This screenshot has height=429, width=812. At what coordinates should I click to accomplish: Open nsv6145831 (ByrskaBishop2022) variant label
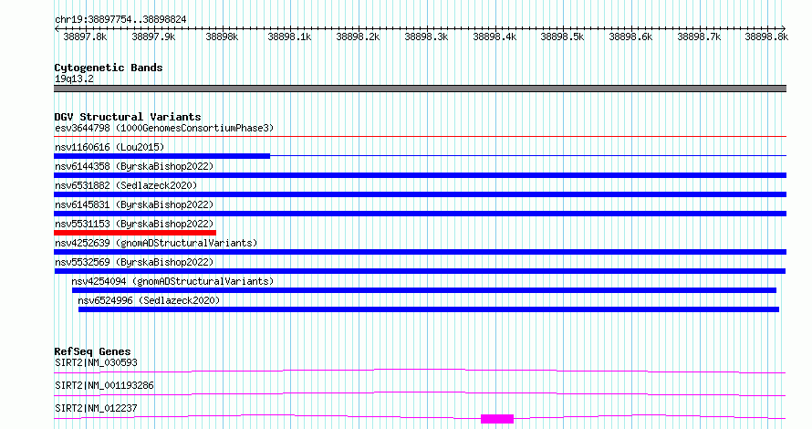134,204
